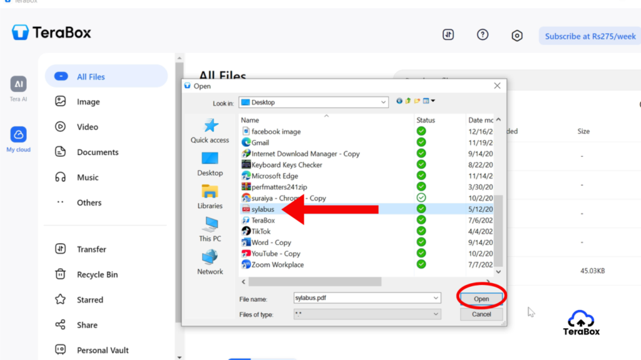Open the transfer list icon in header
The image size is (641, 360).
pyautogui.click(x=448, y=35)
